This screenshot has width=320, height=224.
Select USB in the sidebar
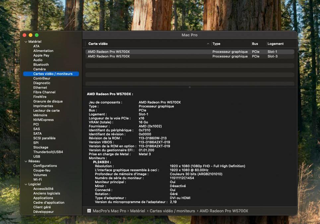pyautogui.click(x=36, y=156)
